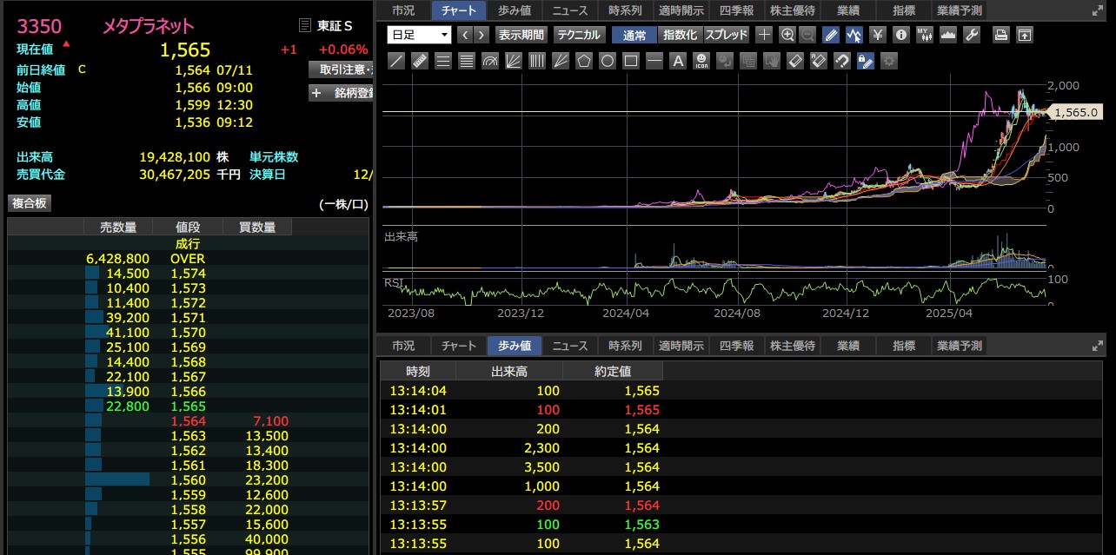The height and width of the screenshot is (555, 1116).
Task: Switch to チャート tab in lower panel
Action: (459, 346)
